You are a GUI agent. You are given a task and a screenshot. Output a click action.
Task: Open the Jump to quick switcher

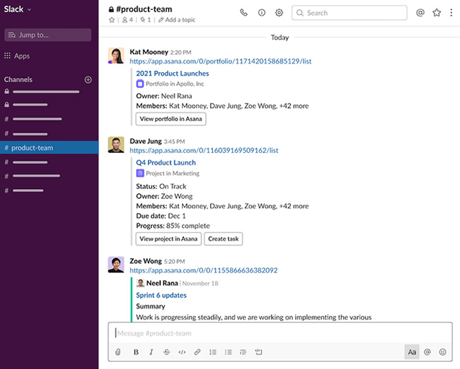click(47, 35)
